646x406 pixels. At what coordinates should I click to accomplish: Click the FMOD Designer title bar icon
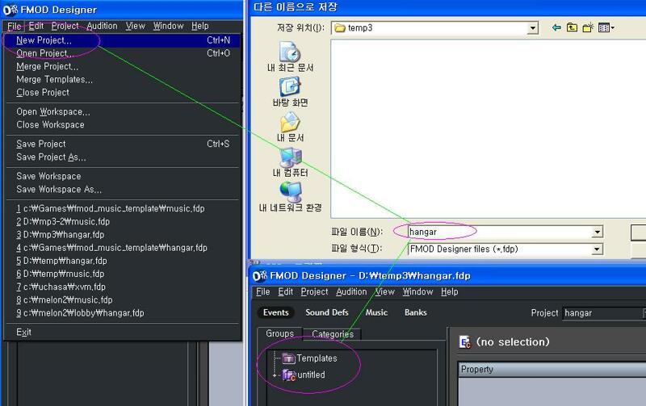coord(10,10)
